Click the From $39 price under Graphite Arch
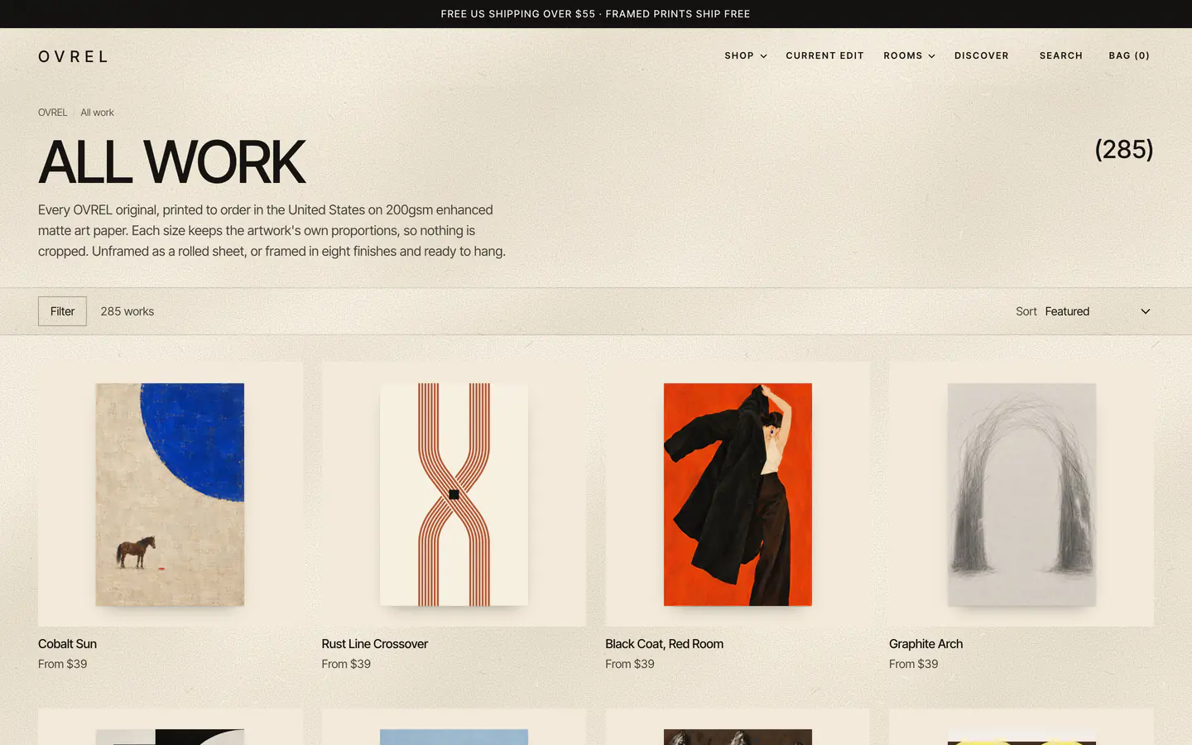 (913, 664)
